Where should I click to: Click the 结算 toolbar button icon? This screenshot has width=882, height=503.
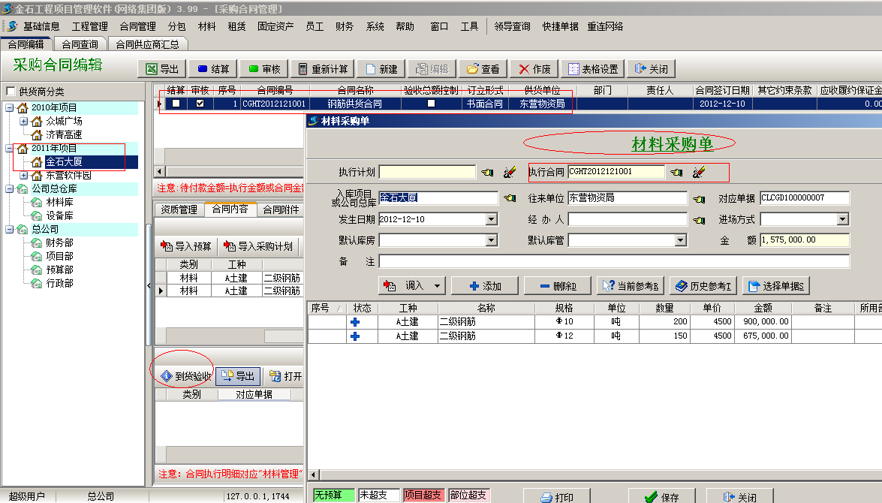[x=203, y=69]
